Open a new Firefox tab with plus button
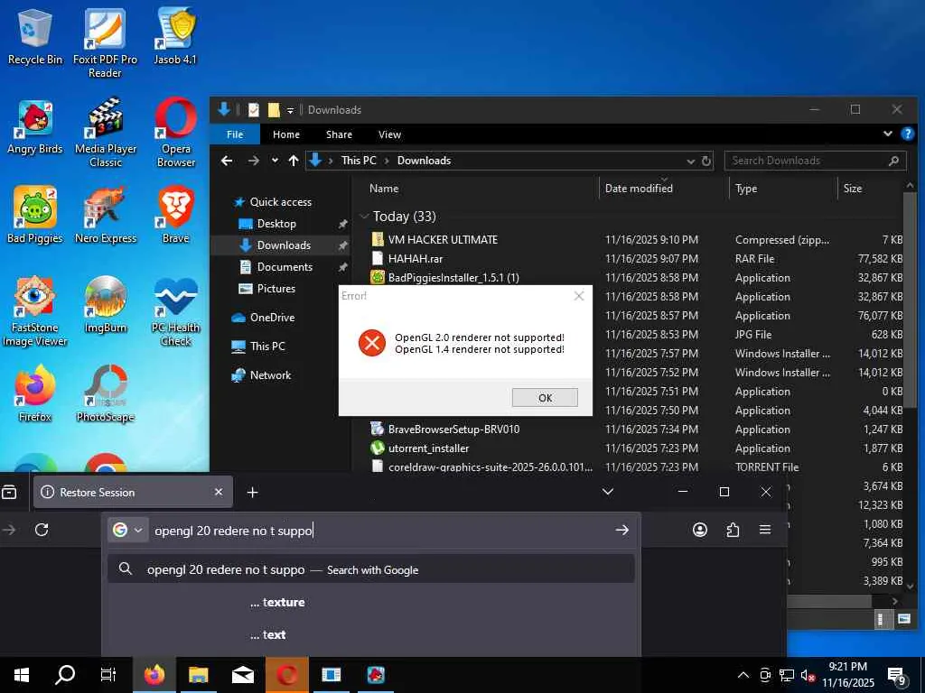 click(x=253, y=492)
